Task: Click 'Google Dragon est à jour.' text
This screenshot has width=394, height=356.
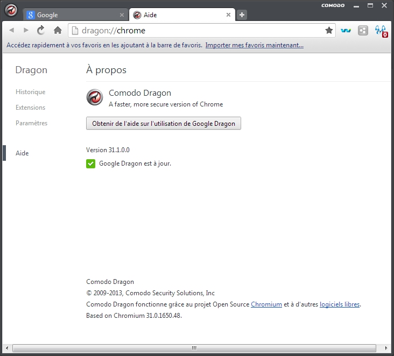Action: coord(135,163)
